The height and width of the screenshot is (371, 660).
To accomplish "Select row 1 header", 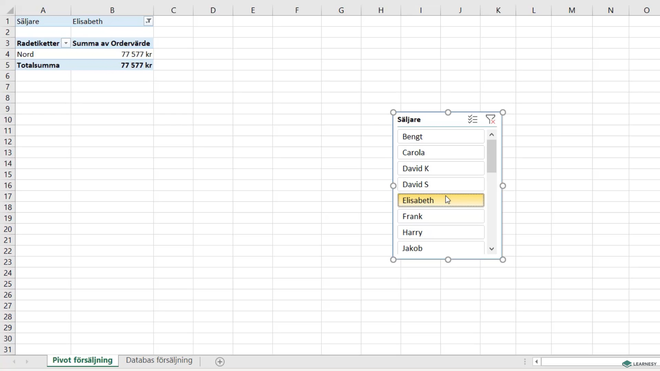I will pos(8,21).
